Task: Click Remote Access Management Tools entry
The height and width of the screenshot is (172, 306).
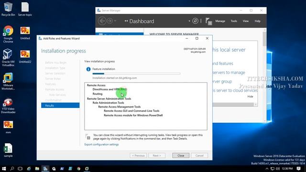Action: 119,107
